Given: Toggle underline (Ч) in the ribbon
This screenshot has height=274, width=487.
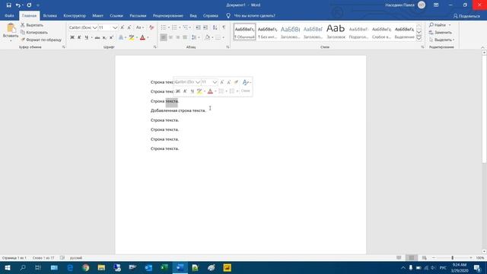Looking at the screenshot, I should pos(87,37).
